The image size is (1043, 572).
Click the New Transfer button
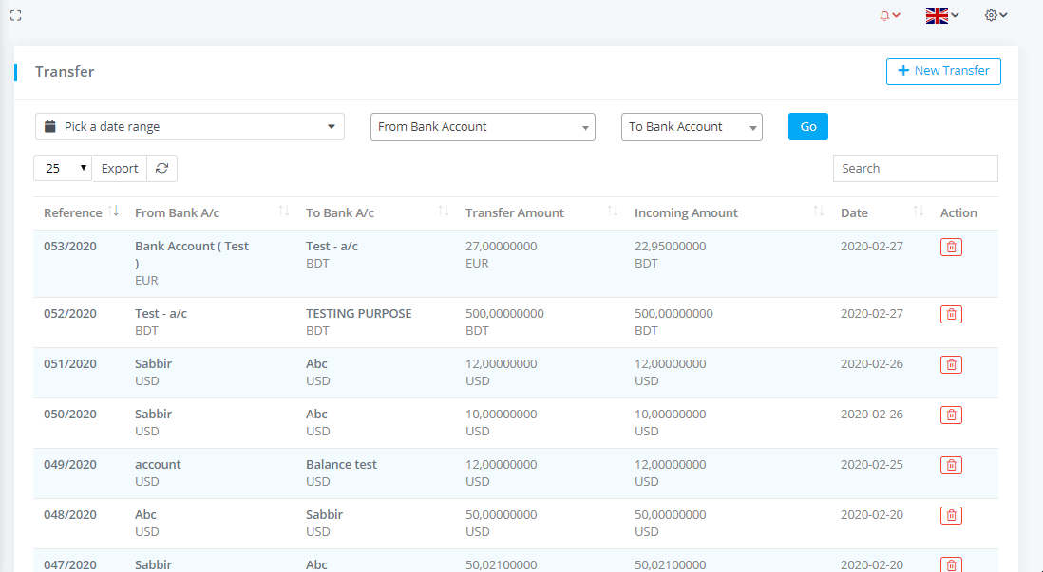click(943, 71)
